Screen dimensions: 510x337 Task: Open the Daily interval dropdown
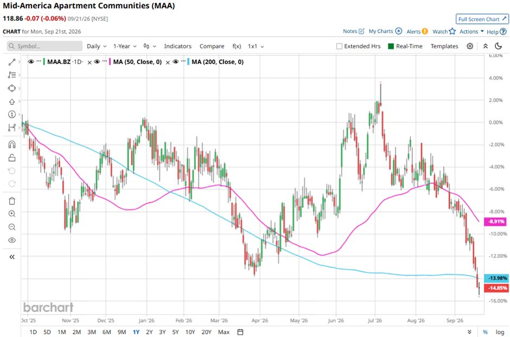[x=97, y=46]
